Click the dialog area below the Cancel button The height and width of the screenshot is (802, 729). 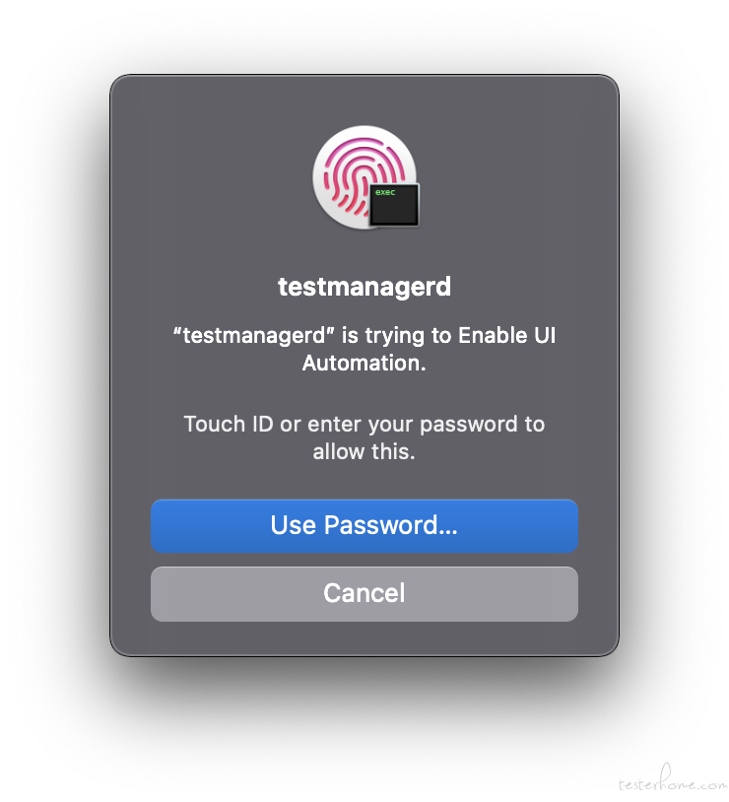coord(364,638)
